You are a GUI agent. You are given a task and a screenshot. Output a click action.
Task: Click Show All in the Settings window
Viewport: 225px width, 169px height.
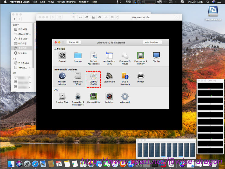pyautogui.click(x=74, y=43)
